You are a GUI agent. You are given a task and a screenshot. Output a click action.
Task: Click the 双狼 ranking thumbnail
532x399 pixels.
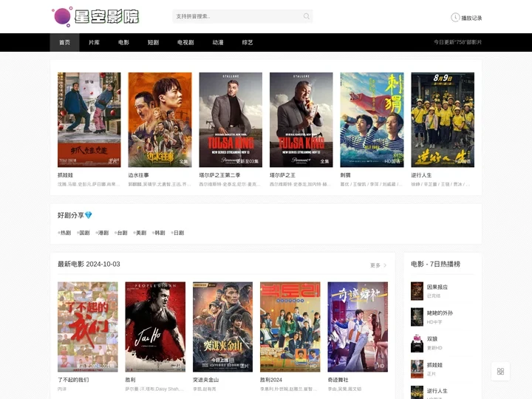(x=417, y=344)
